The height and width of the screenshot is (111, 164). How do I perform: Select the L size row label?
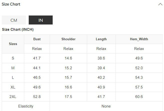13,77
